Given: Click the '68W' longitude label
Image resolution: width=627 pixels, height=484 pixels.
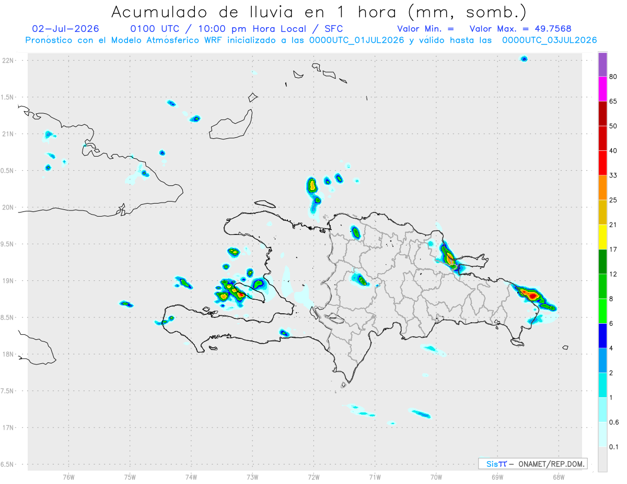Looking at the screenshot, I should pos(559,476).
